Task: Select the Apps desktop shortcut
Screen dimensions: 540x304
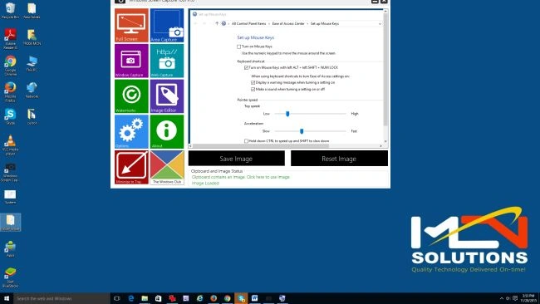Action: [10, 249]
